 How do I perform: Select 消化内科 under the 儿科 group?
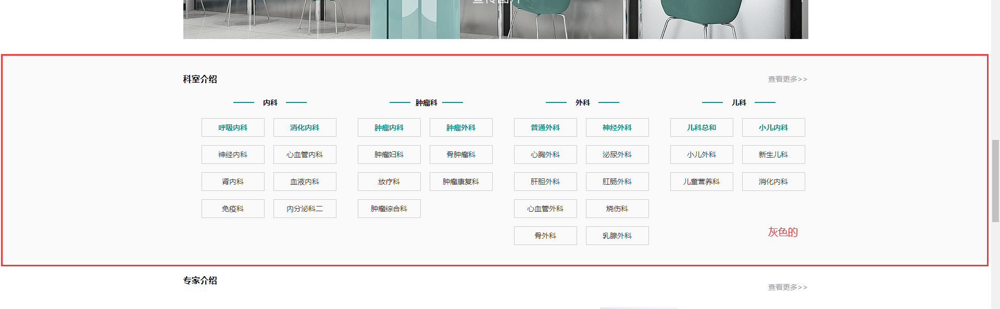click(773, 182)
